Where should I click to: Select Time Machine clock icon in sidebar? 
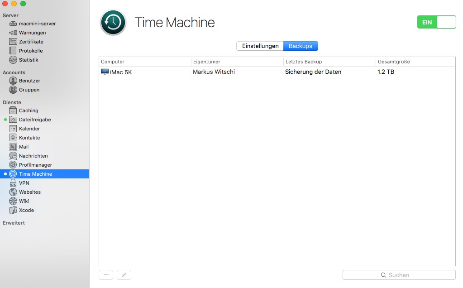click(13, 174)
